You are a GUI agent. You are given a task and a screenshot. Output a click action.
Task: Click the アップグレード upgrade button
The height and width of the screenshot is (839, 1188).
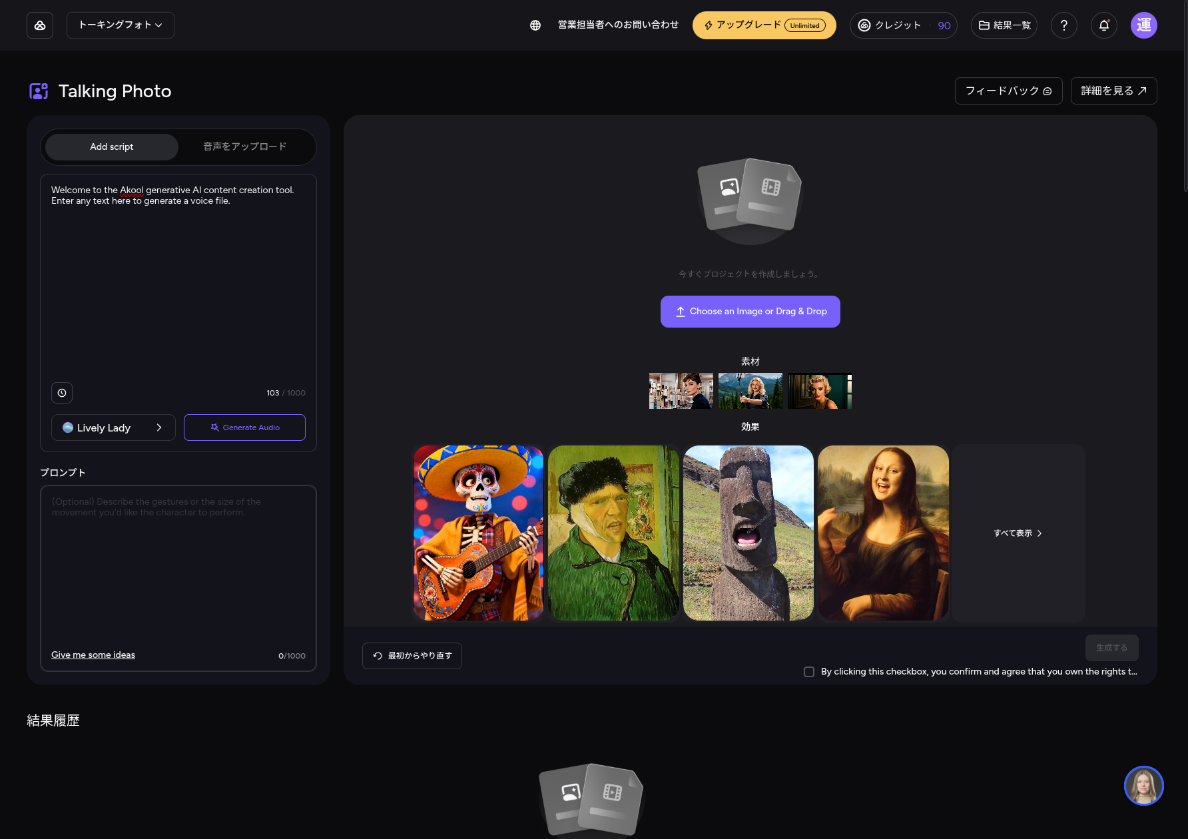(x=764, y=25)
